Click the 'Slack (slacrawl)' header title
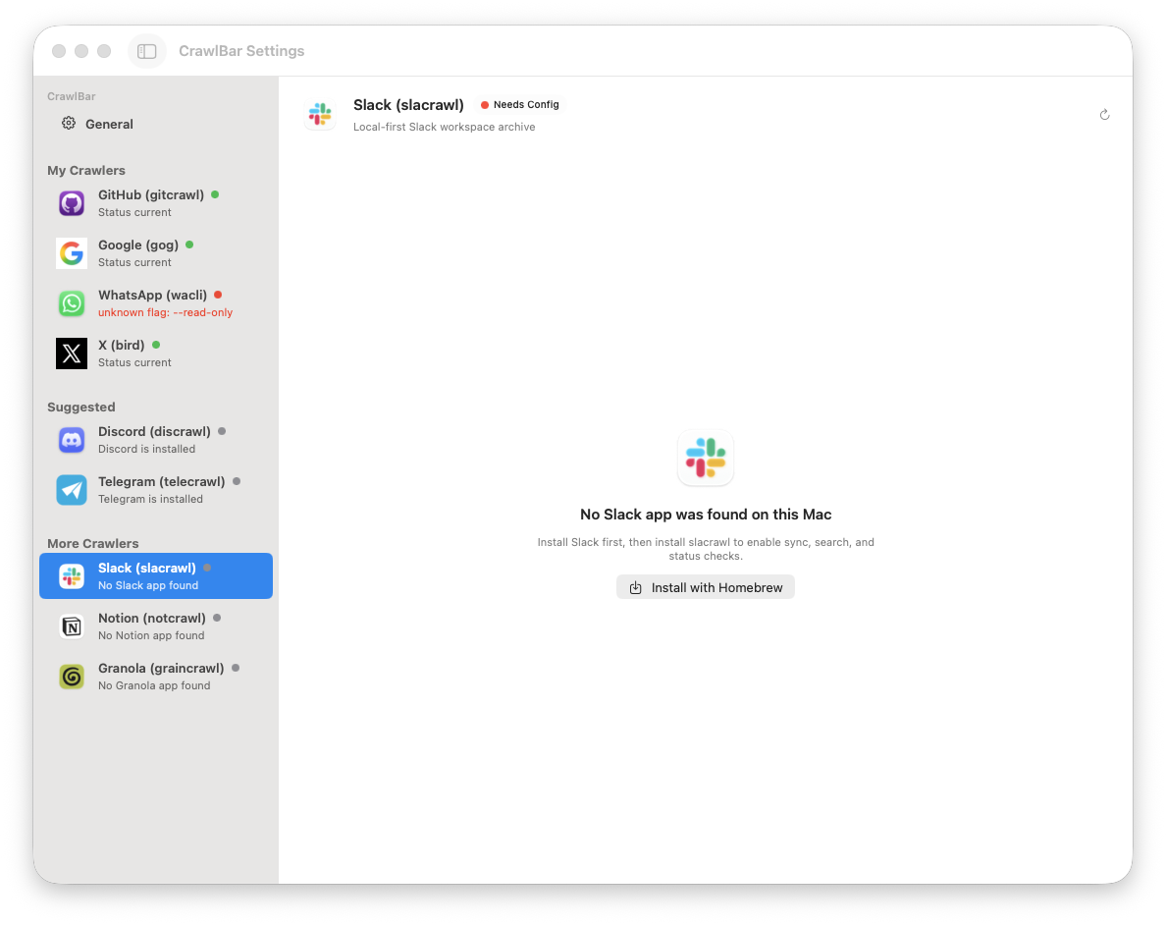 408,105
